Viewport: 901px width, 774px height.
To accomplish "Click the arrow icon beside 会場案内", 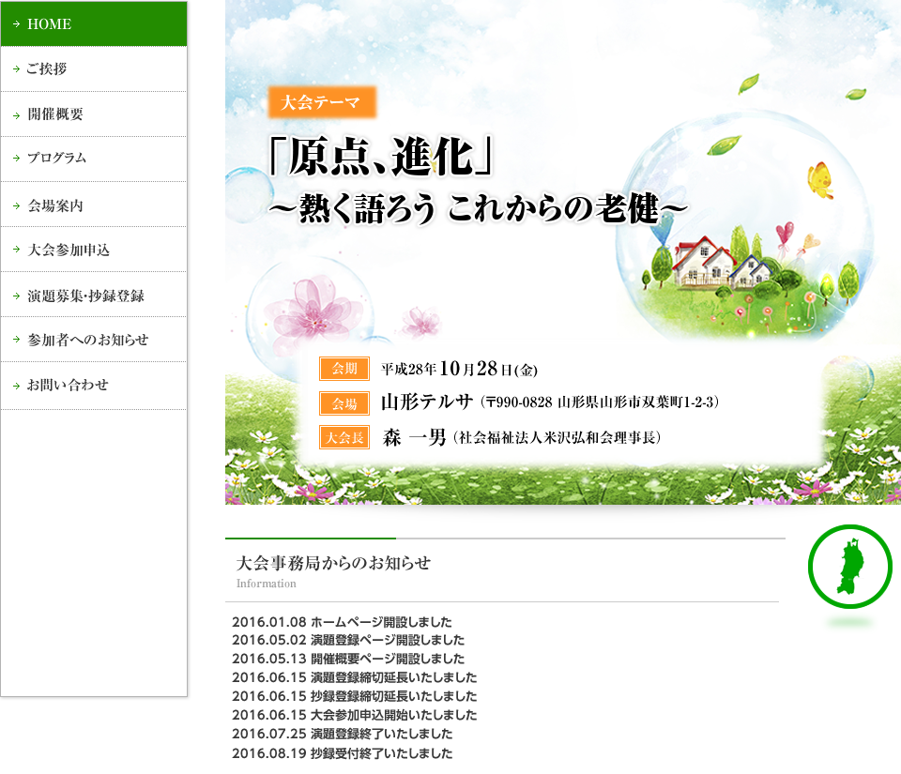I will click(16, 205).
